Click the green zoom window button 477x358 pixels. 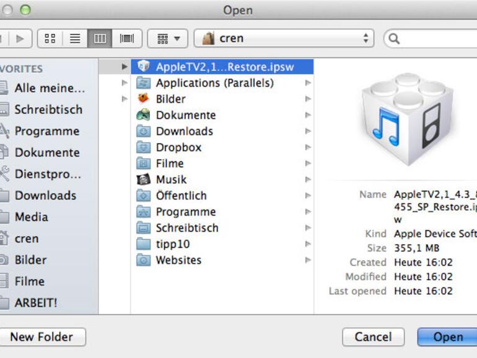(x=25, y=10)
